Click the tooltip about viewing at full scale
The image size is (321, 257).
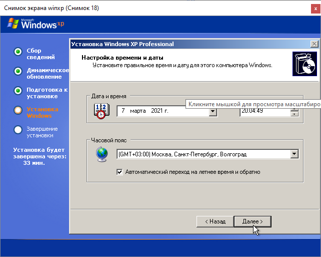[x=253, y=104]
